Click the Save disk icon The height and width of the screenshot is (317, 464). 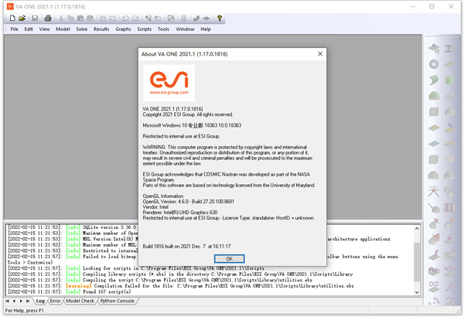click(35, 19)
